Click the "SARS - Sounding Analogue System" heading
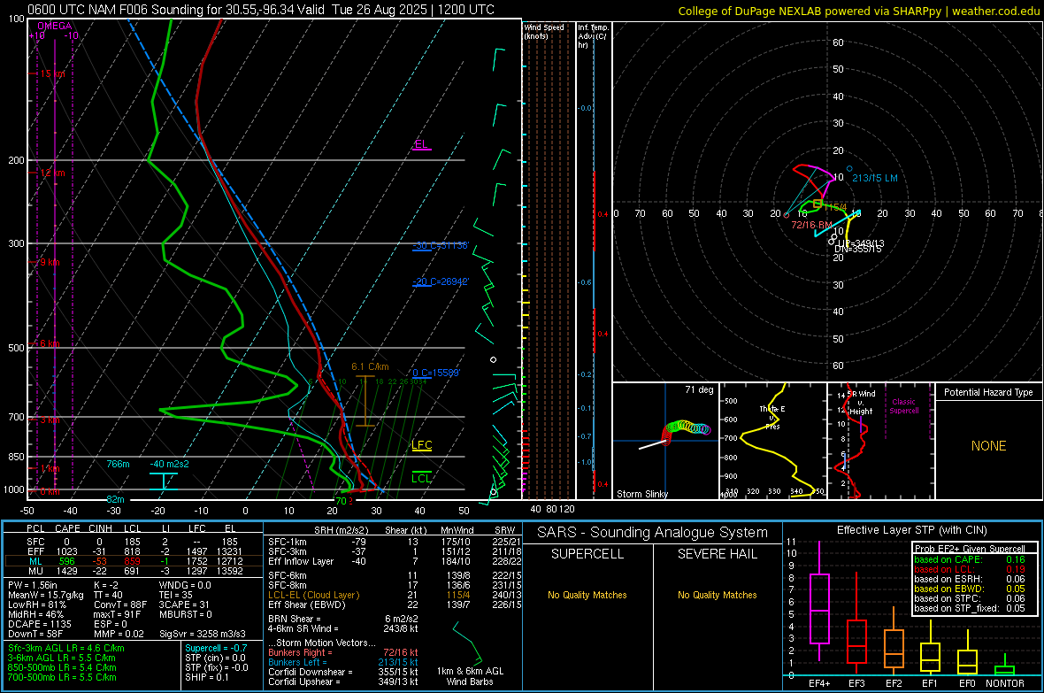 pyautogui.click(x=653, y=533)
